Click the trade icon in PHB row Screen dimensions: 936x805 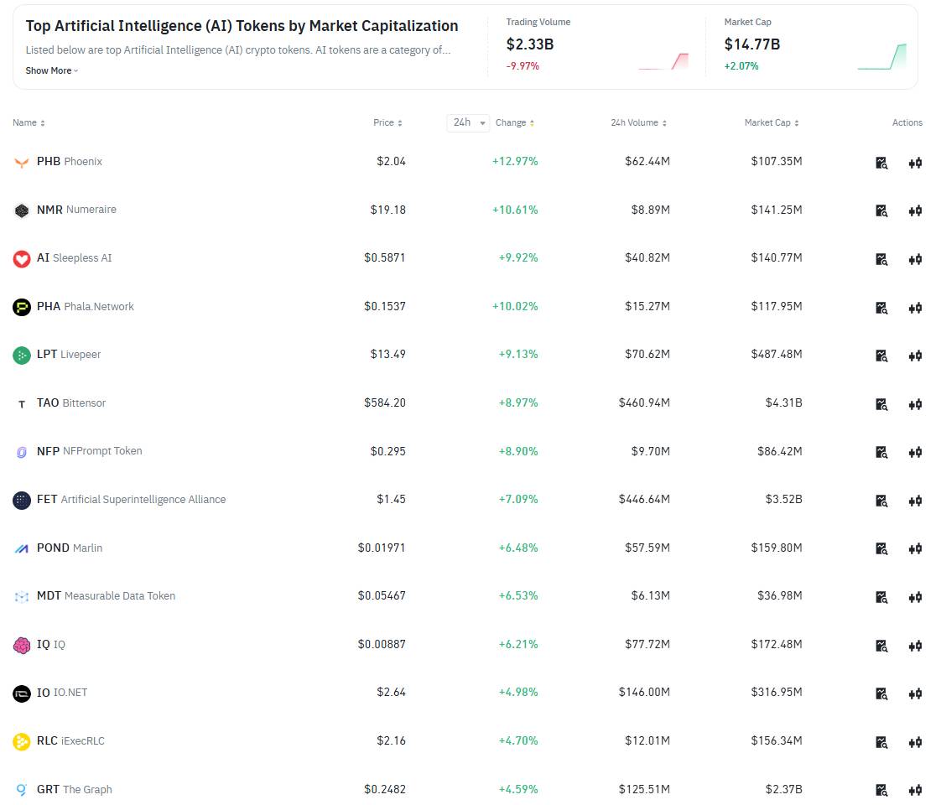coord(915,163)
